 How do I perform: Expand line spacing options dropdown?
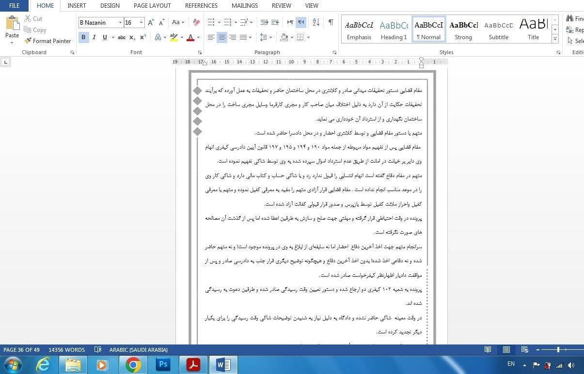(x=269, y=37)
